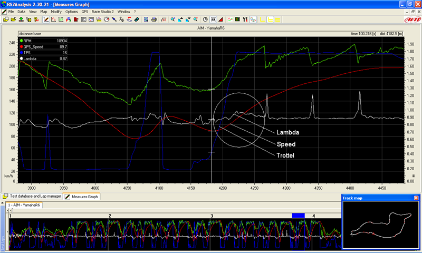
Task: Toggle the track map display icon
Action: [x=253, y=20]
